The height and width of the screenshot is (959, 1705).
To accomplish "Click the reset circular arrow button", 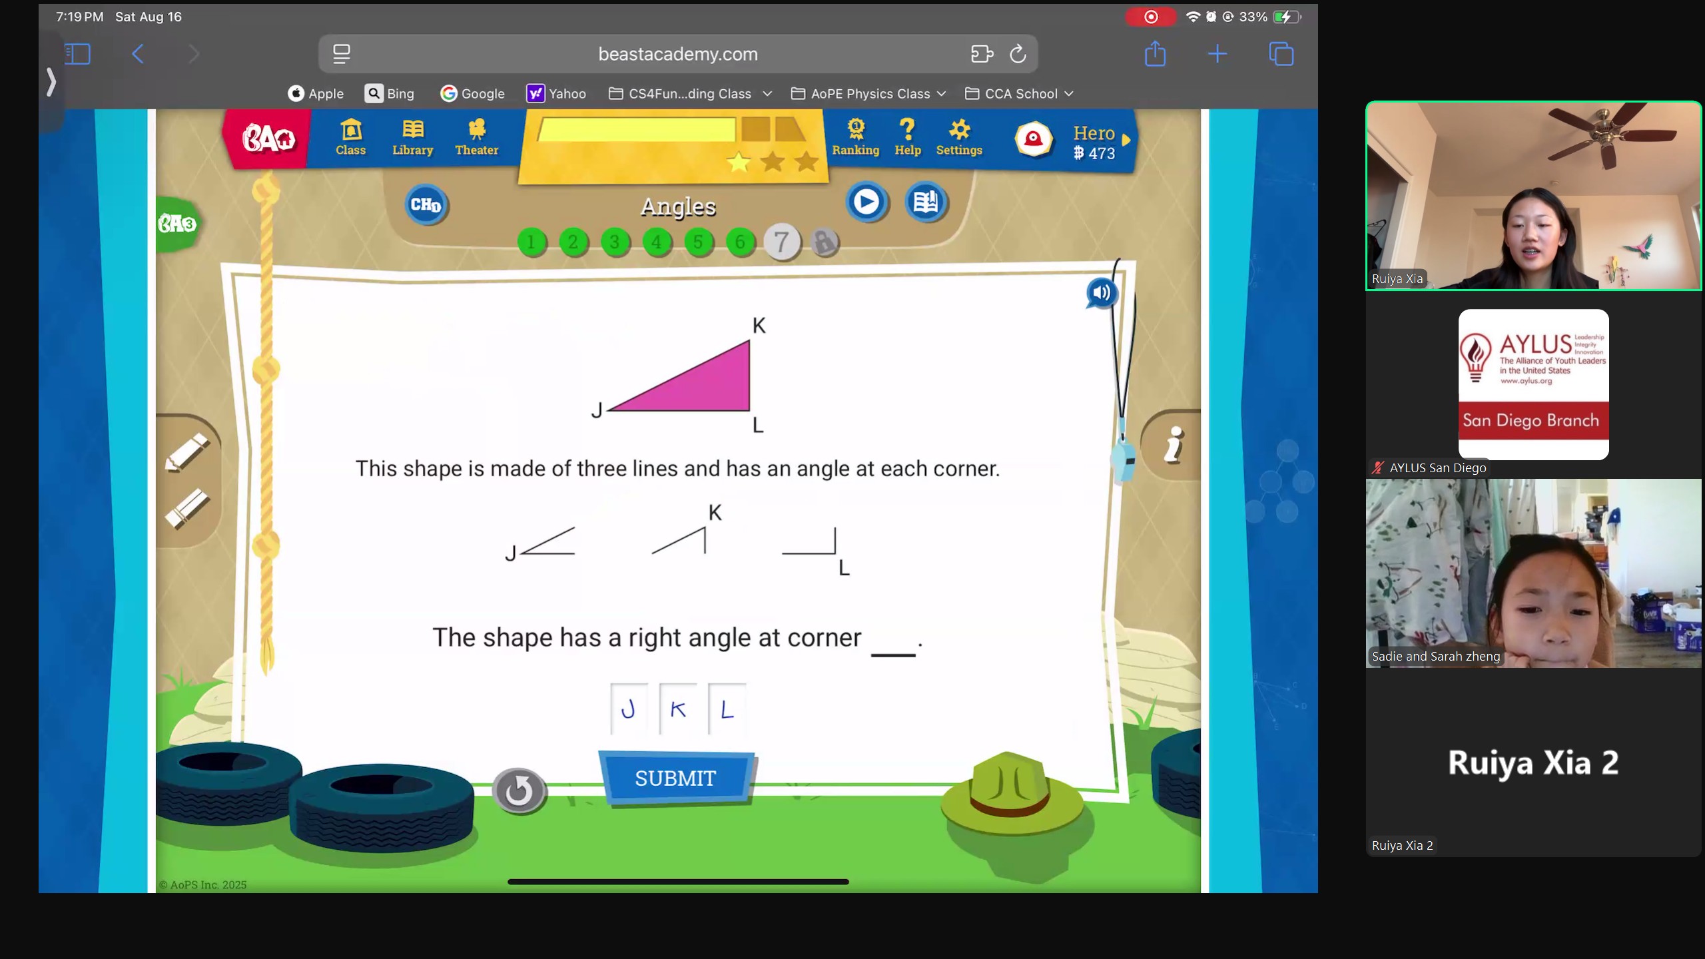I will tap(519, 791).
